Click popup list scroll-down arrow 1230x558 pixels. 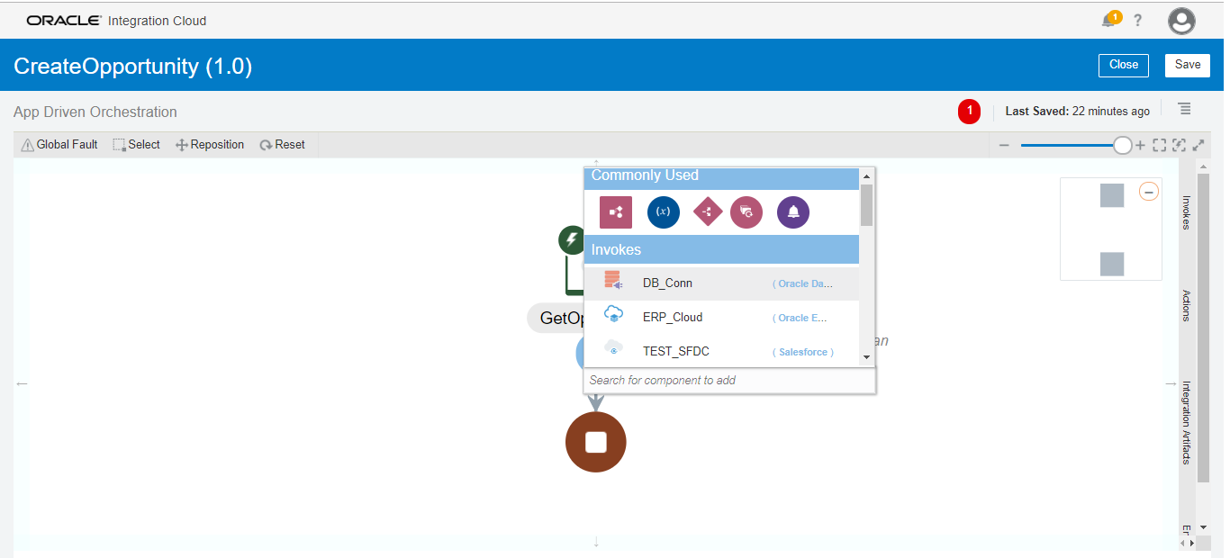pyautogui.click(x=866, y=357)
